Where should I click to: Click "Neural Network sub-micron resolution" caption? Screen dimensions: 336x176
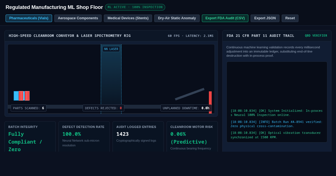[81, 143]
